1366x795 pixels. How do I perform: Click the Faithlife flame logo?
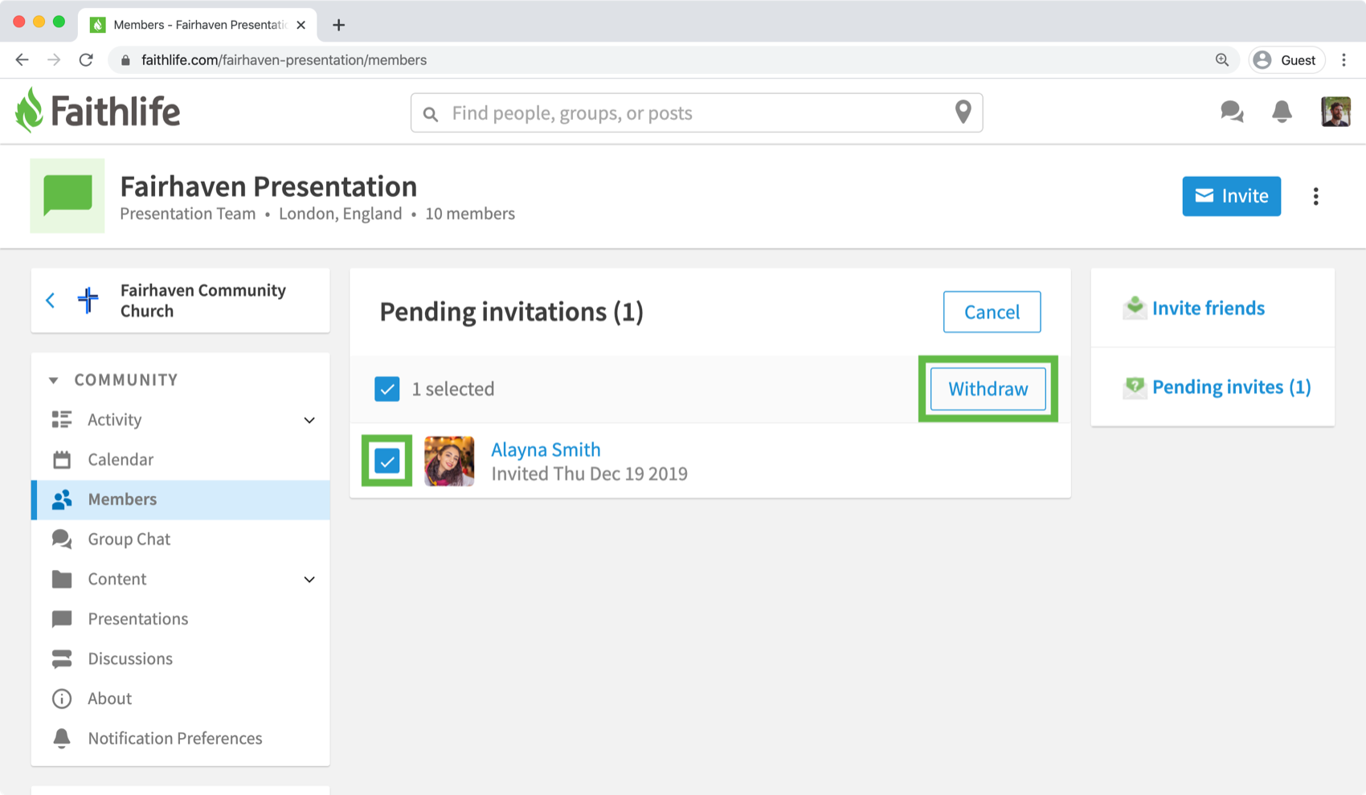pyautogui.click(x=30, y=110)
